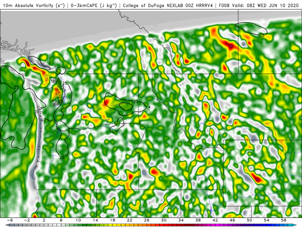The height and width of the screenshot is (227, 302).
Task: Click the '18' color scale label
Action: 112,220
